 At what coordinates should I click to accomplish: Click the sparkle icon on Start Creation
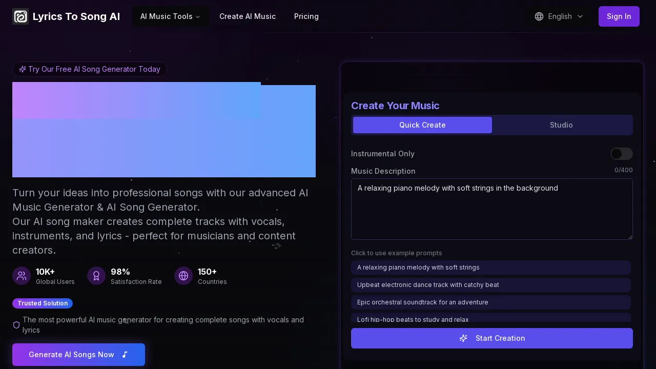pos(463,338)
